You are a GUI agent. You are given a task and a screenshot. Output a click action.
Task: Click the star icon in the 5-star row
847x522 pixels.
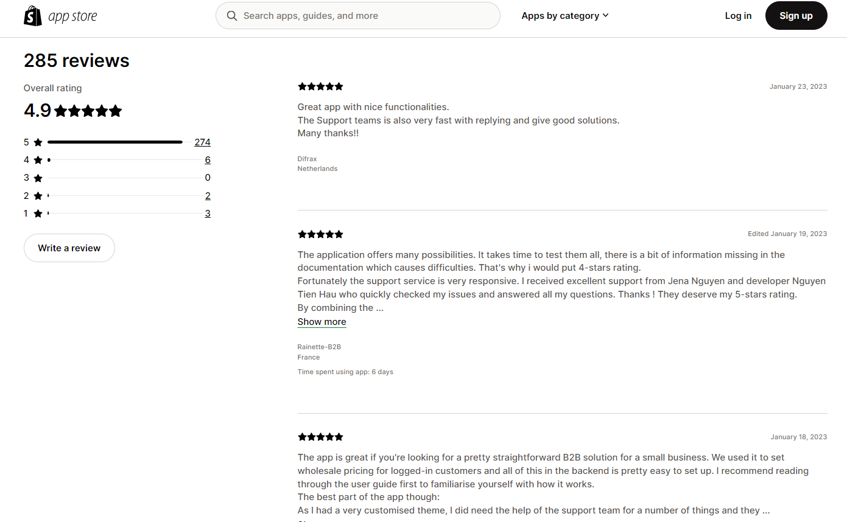[38, 142]
